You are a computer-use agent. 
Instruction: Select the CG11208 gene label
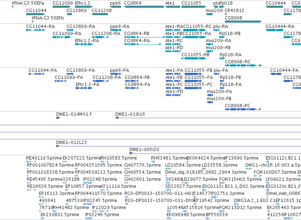(x=102, y=10)
